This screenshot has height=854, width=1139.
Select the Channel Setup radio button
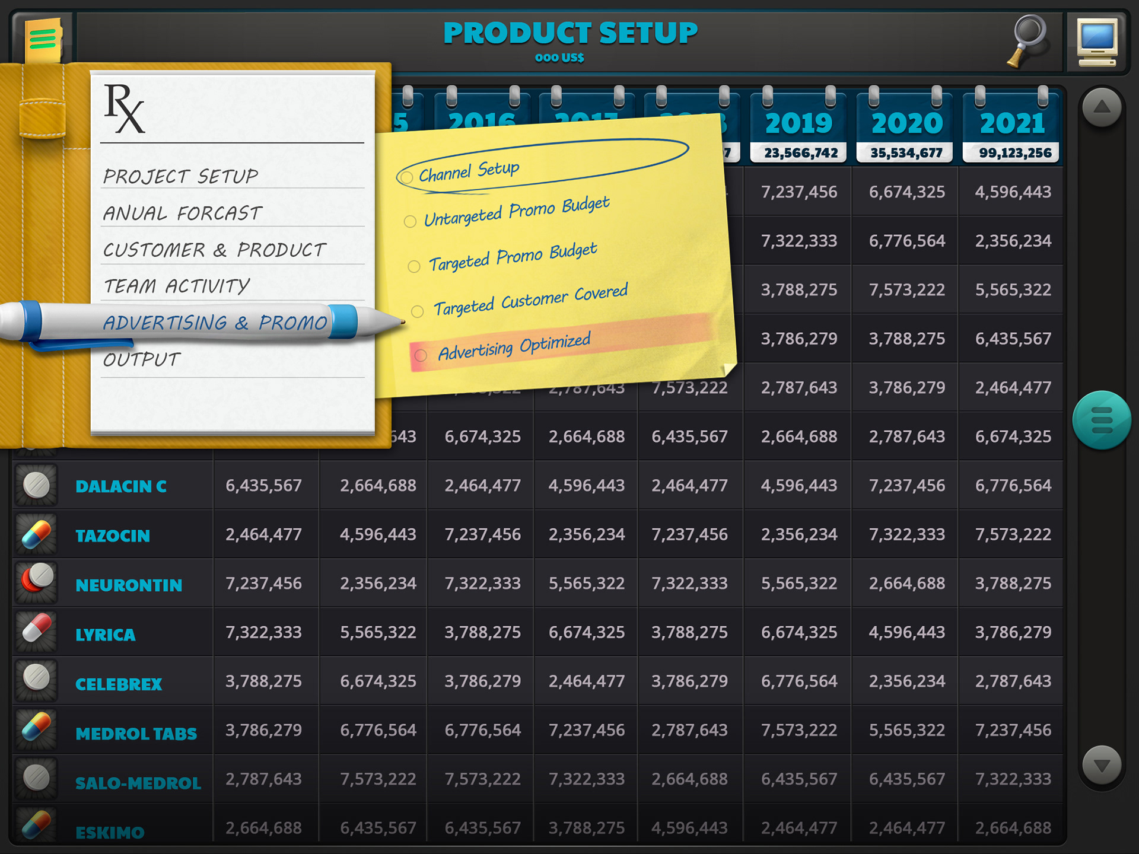[x=406, y=177]
